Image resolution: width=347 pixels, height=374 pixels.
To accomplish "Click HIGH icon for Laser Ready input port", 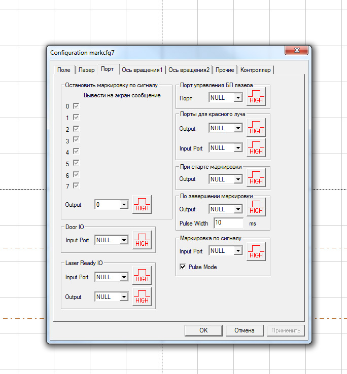I will click(x=142, y=277).
